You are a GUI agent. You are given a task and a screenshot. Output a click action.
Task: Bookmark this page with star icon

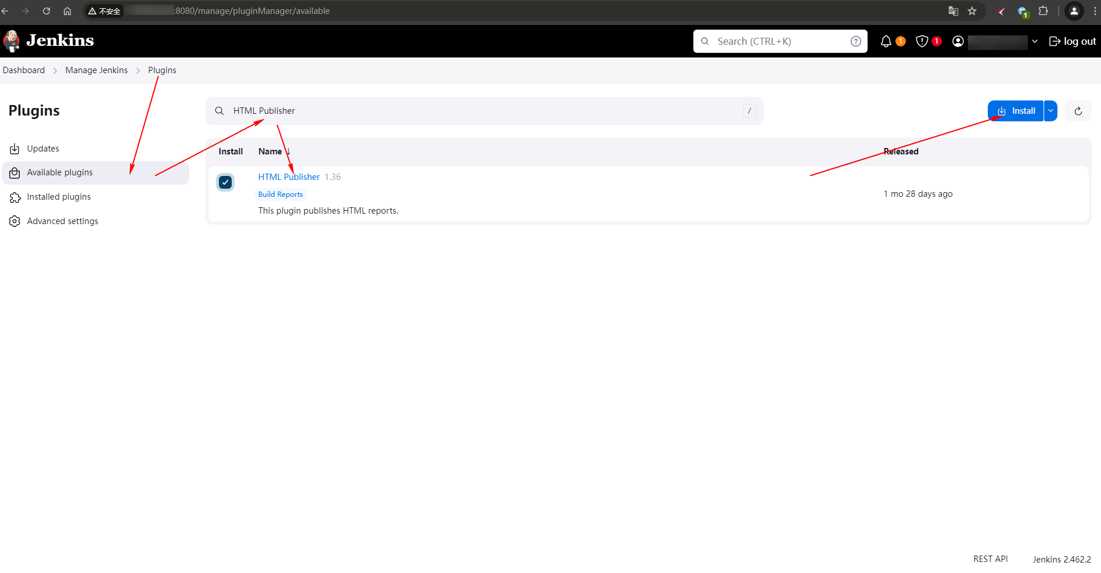(x=972, y=11)
